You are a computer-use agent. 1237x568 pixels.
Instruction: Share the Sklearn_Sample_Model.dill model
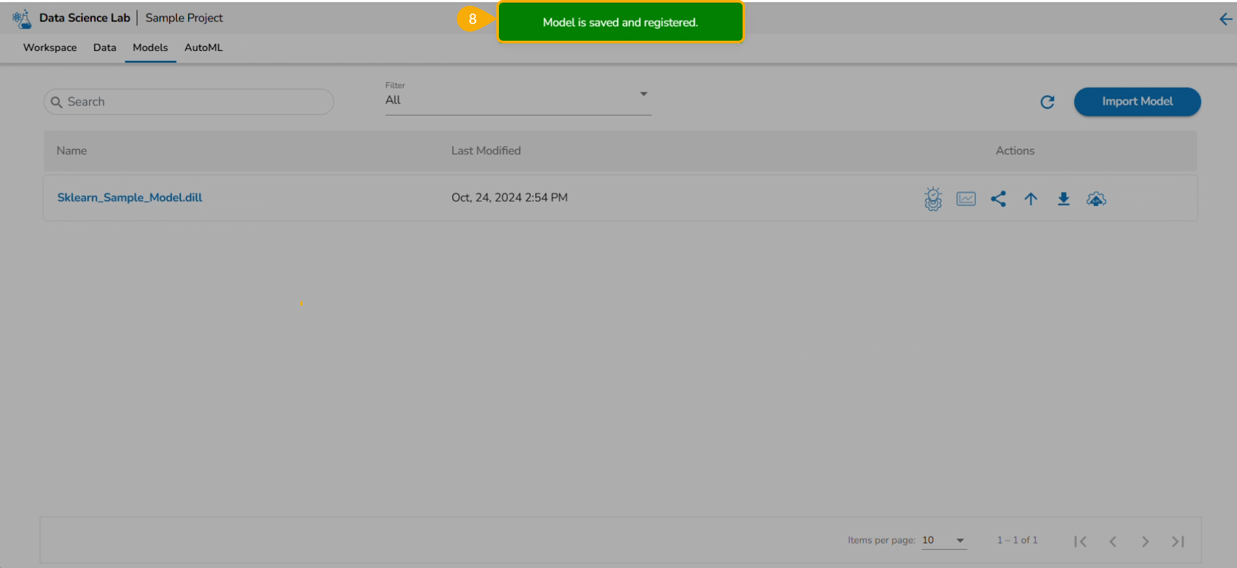point(998,199)
